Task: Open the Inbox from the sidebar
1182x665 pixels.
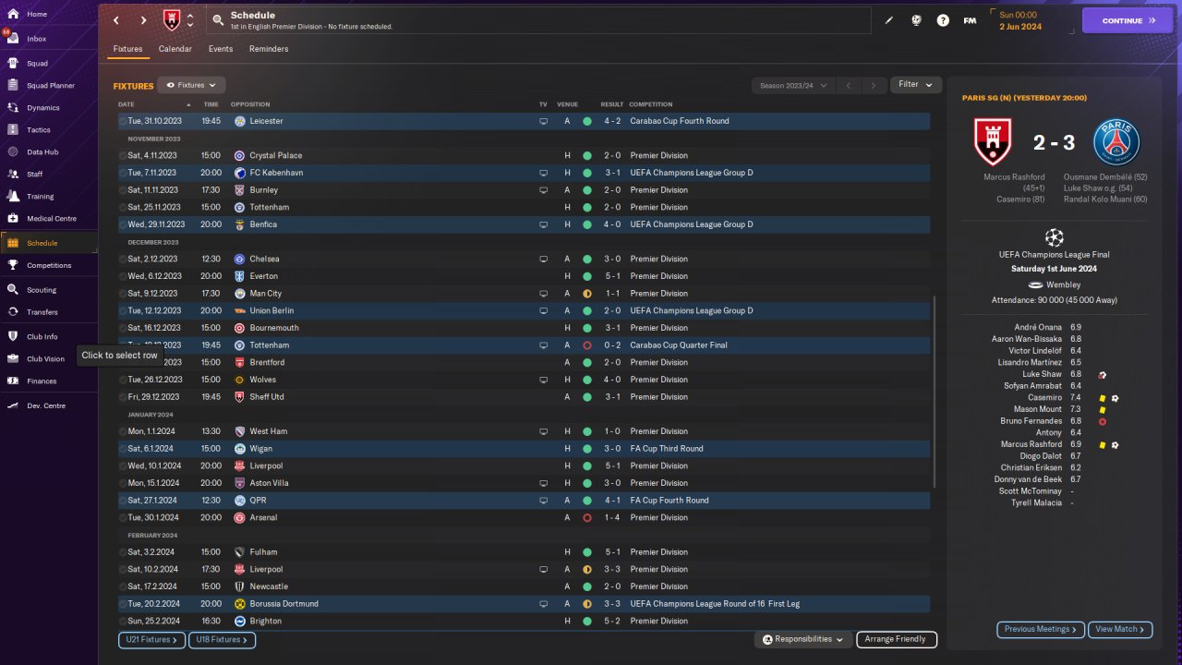Action: pyautogui.click(x=37, y=39)
